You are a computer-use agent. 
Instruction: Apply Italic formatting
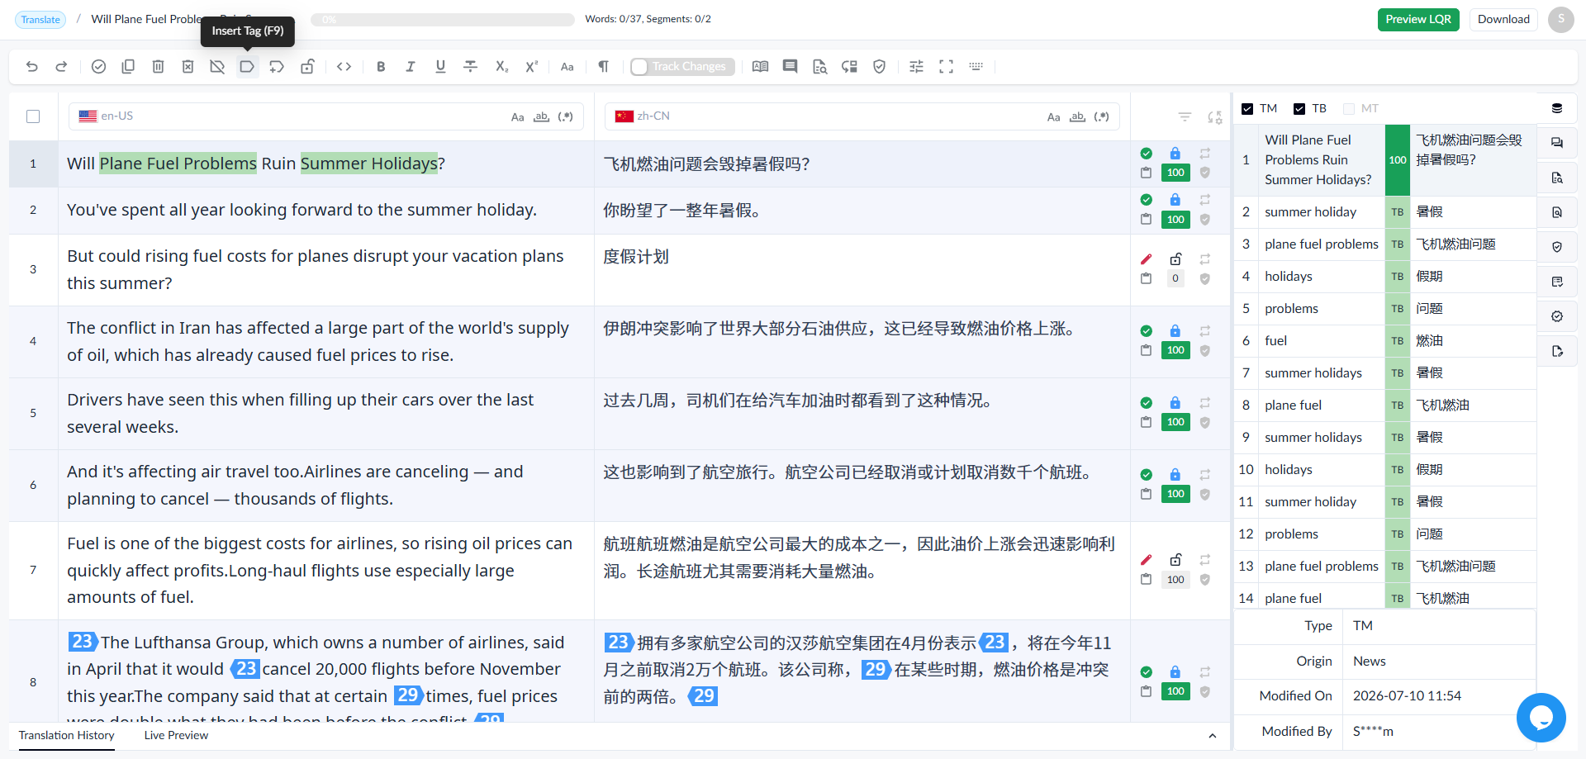click(411, 67)
